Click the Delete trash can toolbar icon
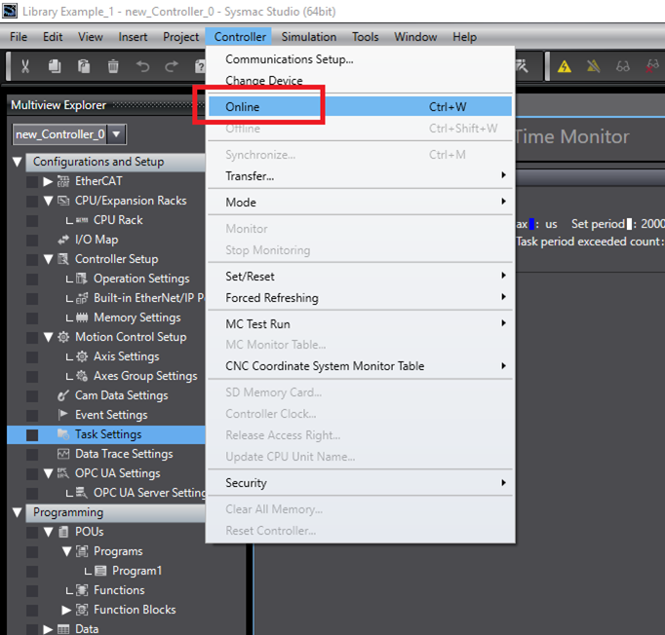665x635 pixels. (x=113, y=66)
